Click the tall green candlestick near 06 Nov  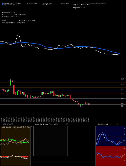[11, 82]
